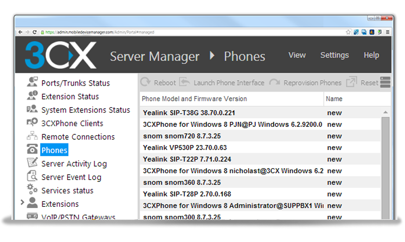
Task: Select row Yealink SIP-T38G 38.70.0.221
Action: point(260,113)
